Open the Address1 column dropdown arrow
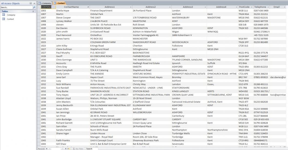 click(130, 7)
